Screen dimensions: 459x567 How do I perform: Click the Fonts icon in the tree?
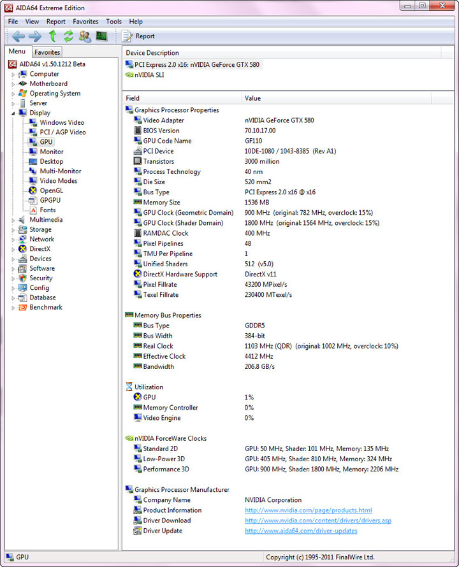[x=33, y=210]
